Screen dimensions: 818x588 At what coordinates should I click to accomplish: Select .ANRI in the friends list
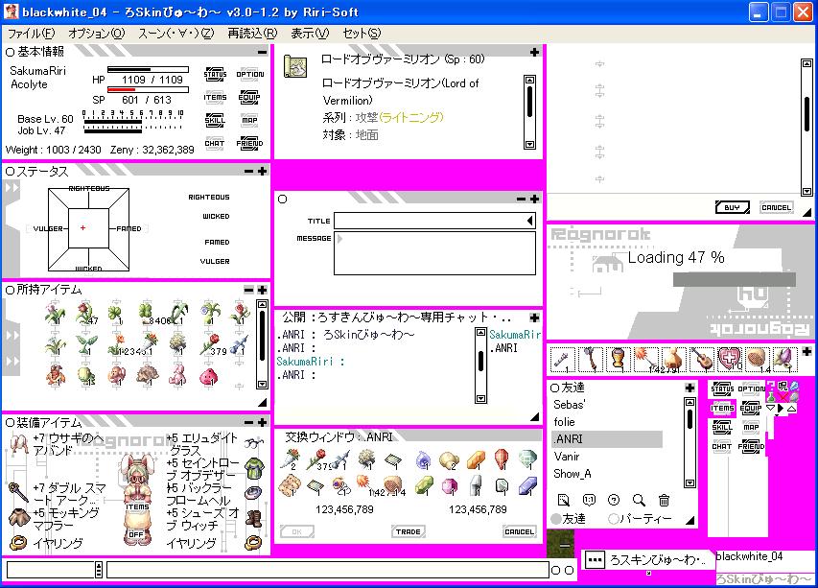(607, 439)
